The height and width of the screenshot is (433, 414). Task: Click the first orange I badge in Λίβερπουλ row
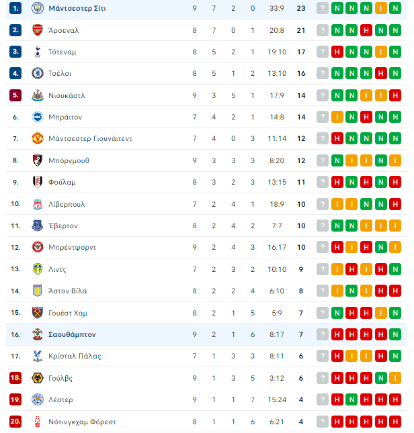pos(337,204)
